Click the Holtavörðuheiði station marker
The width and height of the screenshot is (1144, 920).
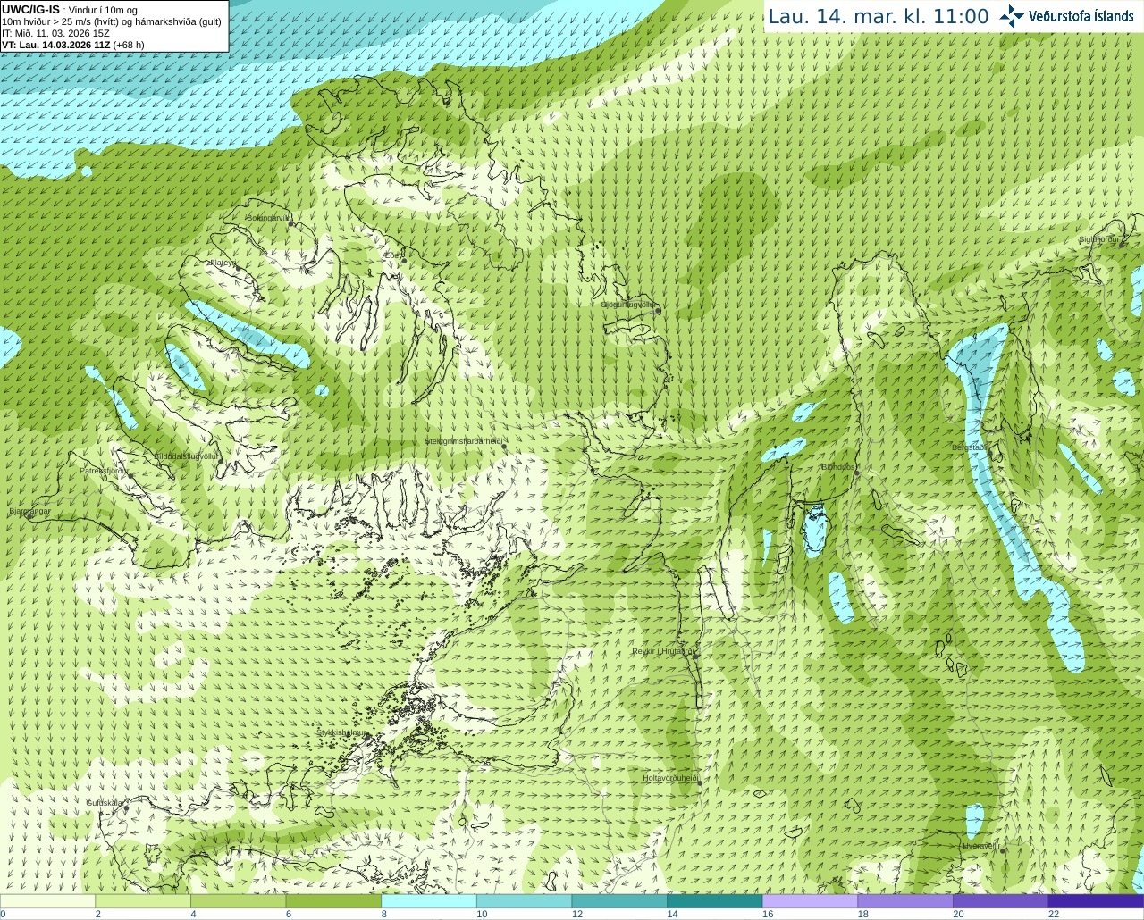(699, 783)
